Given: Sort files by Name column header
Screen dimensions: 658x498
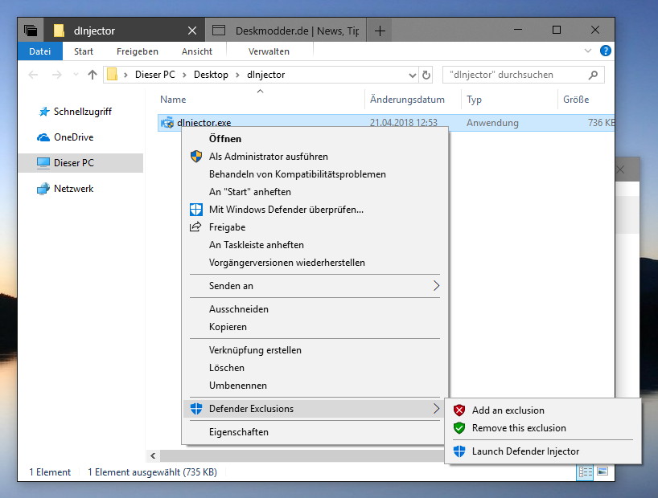Looking at the screenshot, I should (173, 100).
